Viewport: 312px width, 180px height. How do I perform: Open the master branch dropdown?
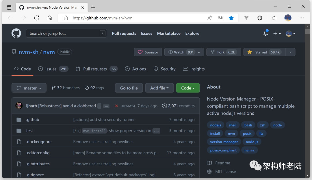[29, 88]
